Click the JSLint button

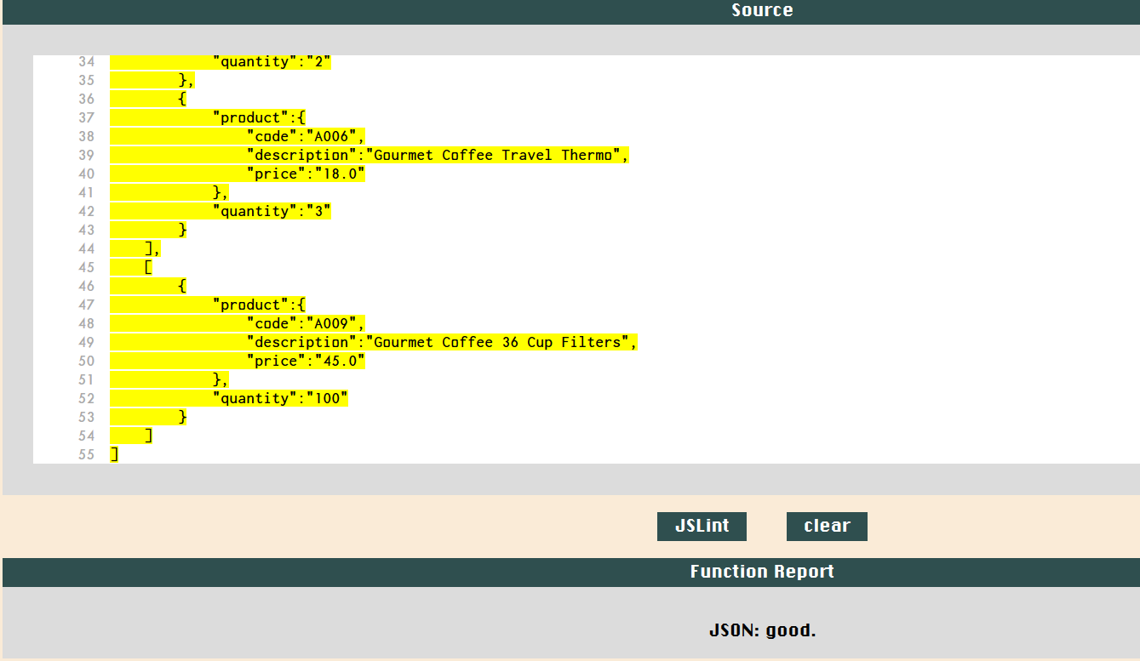702,527
